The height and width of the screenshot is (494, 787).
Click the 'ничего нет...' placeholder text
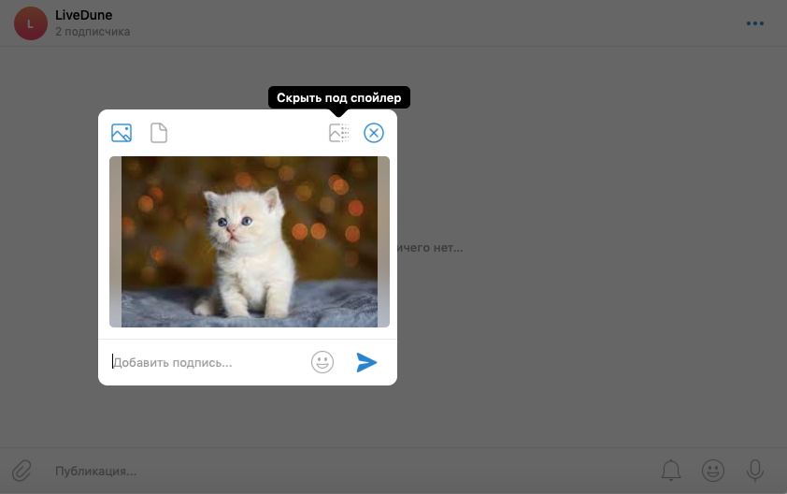tap(430, 248)
